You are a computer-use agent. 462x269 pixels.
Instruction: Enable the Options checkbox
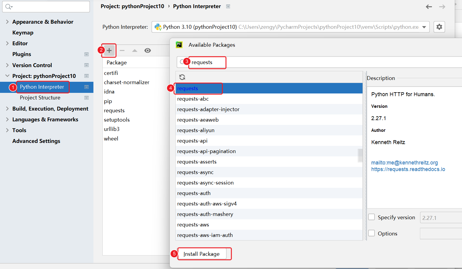(x=372, y=233)
